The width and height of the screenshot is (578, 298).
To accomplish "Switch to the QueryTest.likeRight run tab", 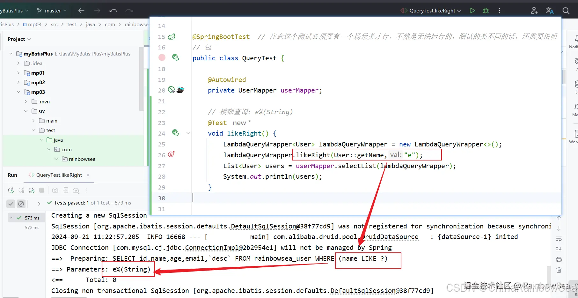I will [59, 175].
